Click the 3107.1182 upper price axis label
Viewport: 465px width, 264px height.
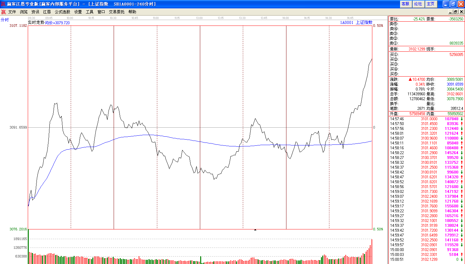pos(19,26)
